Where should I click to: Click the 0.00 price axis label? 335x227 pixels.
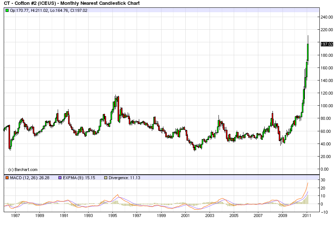click(325, 169)
